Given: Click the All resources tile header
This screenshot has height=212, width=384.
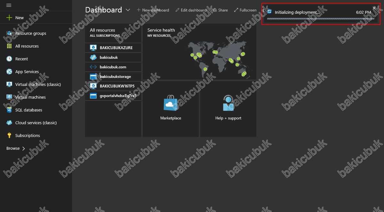Looking at the screenshot, I should (102, 30).
